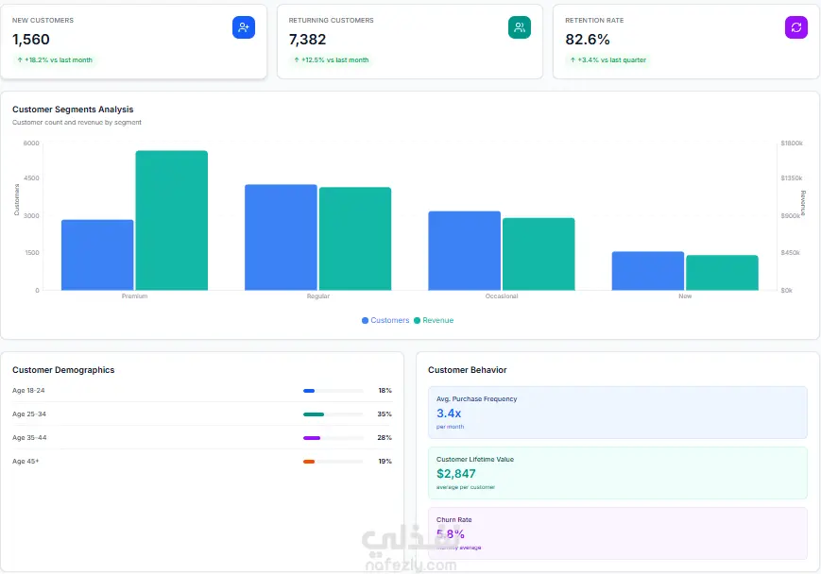Click the Premium axis label
The width and height of the screenshot is (821, 574).
tap(134, 296)
